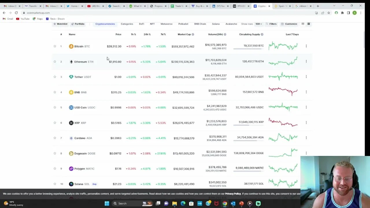
Task: Click Cardano circulating supply progress bar
Action: (249, 141)
